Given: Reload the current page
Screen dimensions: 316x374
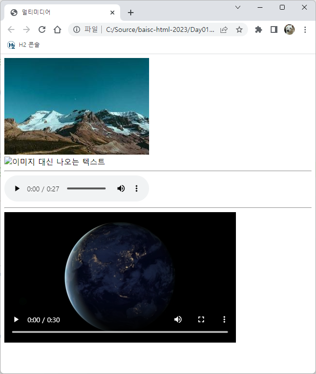Looking at the screenshot, I should tap(42, 29).
